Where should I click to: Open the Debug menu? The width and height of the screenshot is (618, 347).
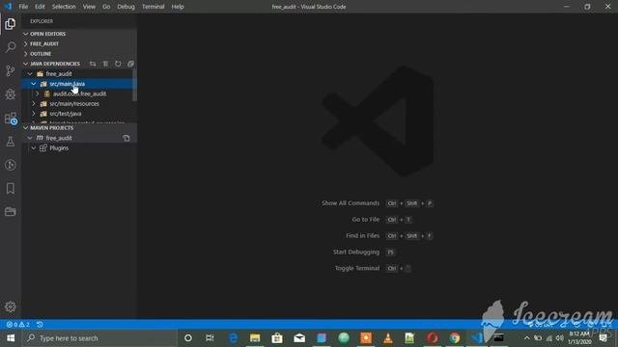126,7
